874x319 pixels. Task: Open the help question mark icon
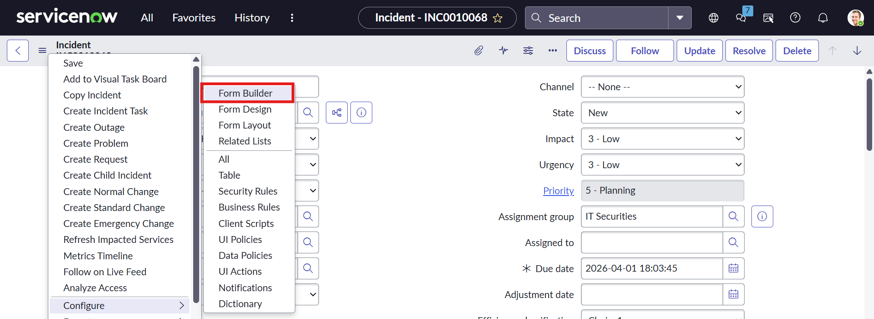795,18
